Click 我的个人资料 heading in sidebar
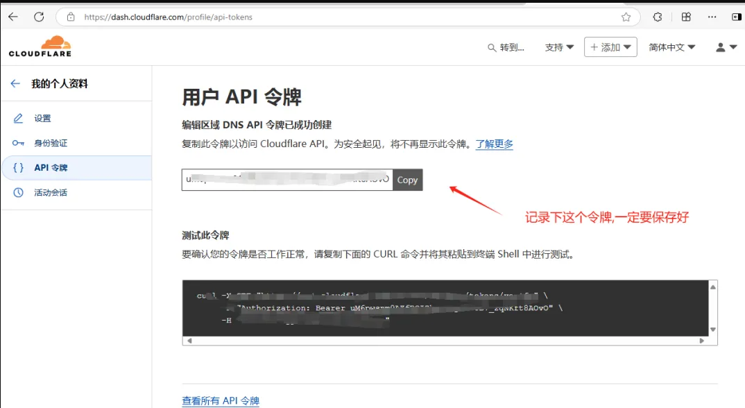745x408 pixels. point(60,84)
